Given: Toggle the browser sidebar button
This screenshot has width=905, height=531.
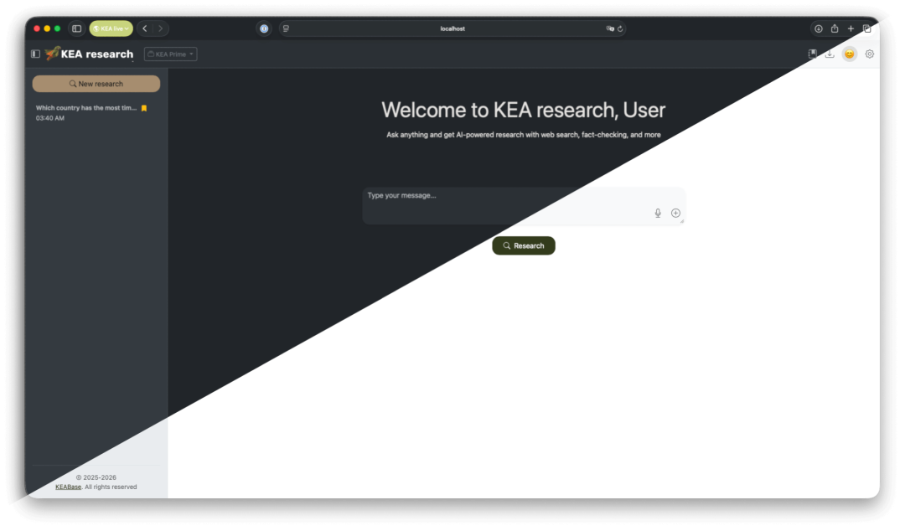Looking at the screenshot, I should [76, 28].
